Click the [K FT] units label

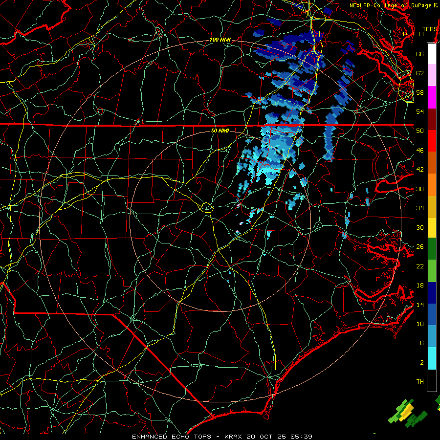tap(413, 34)
